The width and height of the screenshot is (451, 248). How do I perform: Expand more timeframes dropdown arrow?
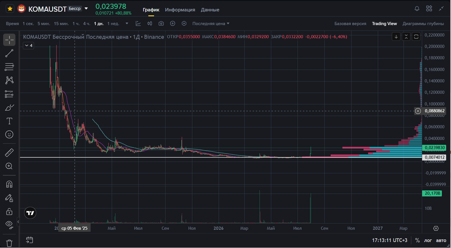point(127,24)
